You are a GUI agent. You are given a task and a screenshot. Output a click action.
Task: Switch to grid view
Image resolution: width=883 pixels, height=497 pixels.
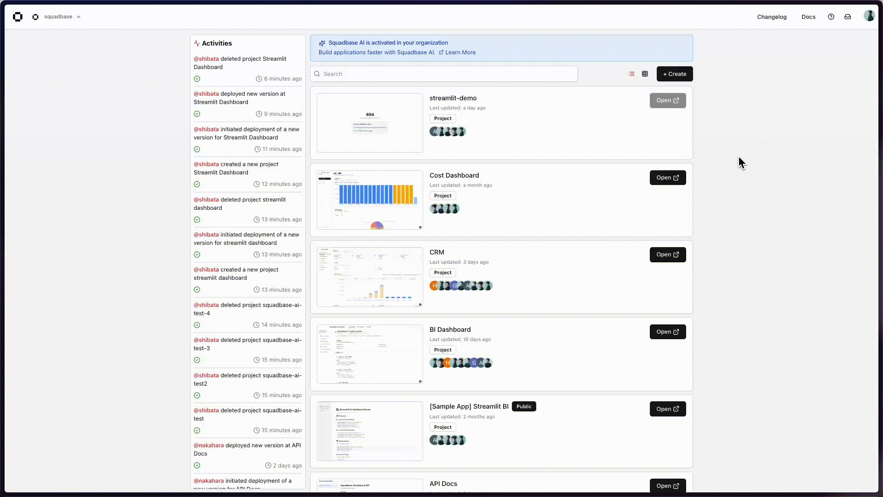coord(645,74)
